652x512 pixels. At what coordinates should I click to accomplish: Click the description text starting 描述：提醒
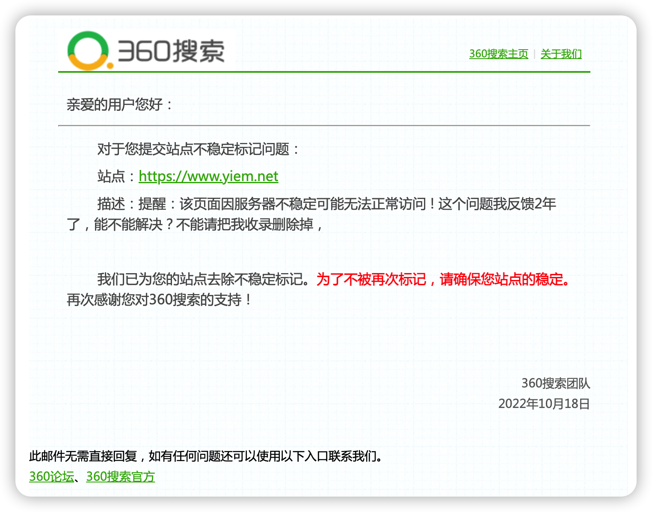(x=327, y=204)
